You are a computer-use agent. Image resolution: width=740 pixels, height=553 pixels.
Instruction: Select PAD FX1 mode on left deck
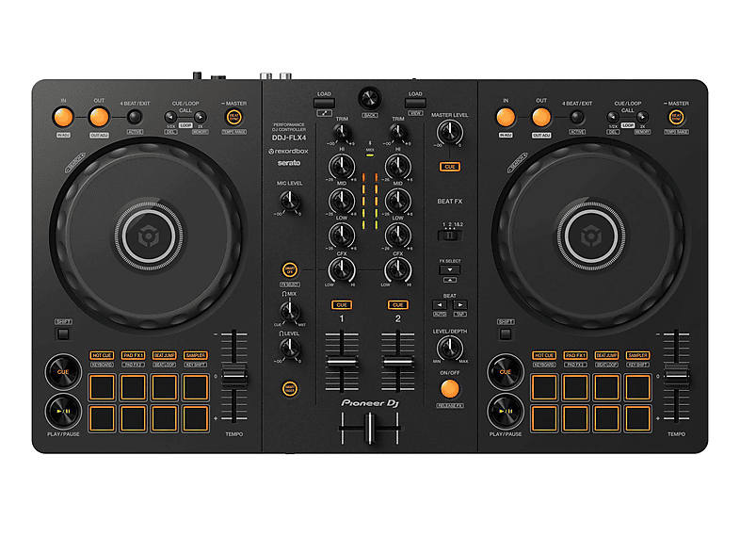coord(133,355)
